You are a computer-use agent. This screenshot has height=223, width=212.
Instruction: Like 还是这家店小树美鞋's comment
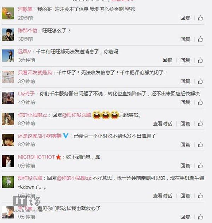pos(200,145)
